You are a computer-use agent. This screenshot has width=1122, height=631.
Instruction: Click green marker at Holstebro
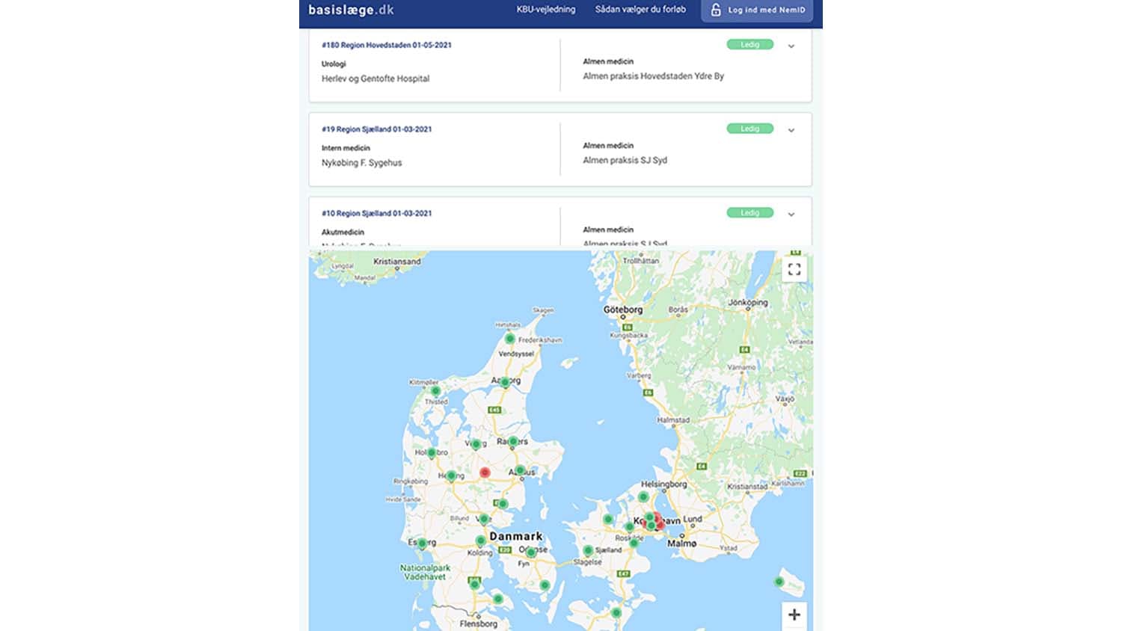tap(432, 453)
